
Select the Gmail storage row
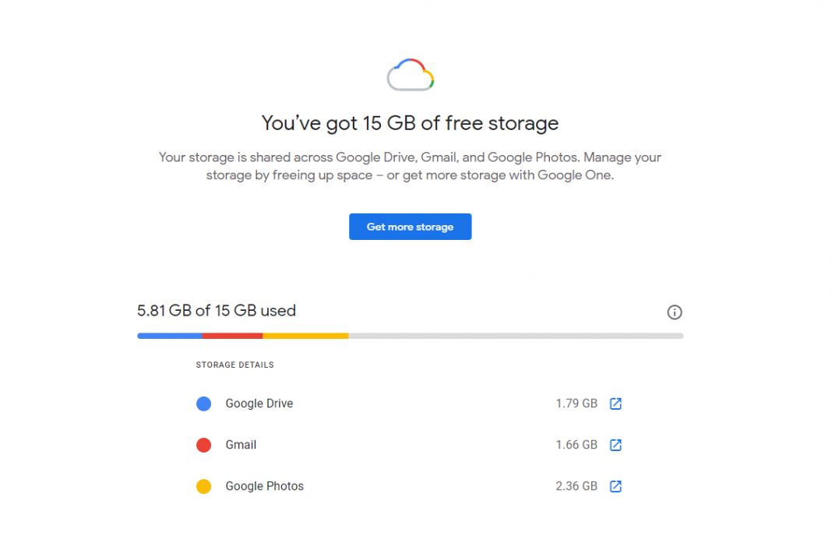241,445
